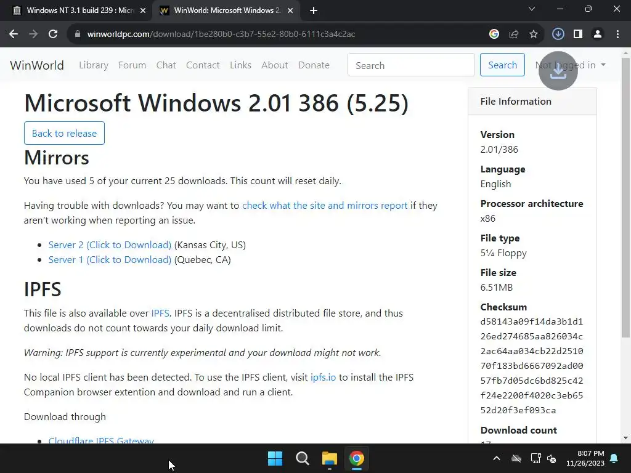
Task: Reload the current page
Action: pos(53,34)
